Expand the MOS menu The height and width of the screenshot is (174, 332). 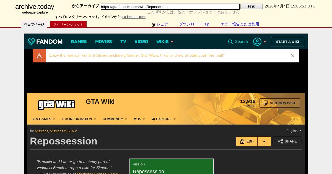139,119
